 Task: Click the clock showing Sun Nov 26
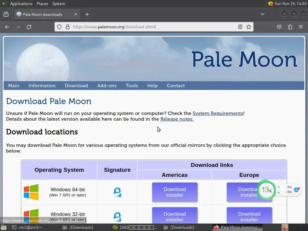click(x=291, y=4)
